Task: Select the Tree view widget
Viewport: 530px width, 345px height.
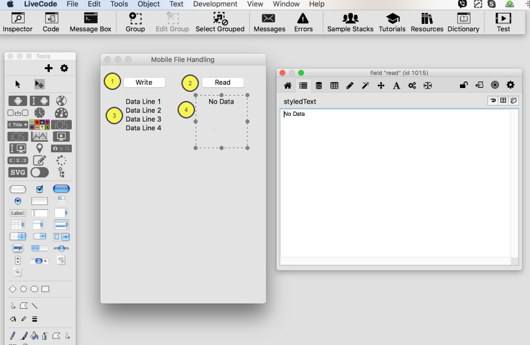Action: click(61, 172)
